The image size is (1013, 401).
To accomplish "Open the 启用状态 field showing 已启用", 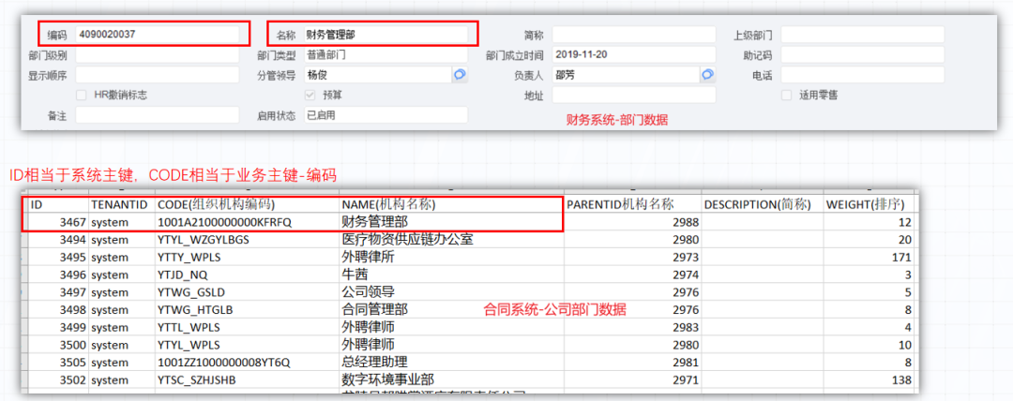I will click(385, 115).
